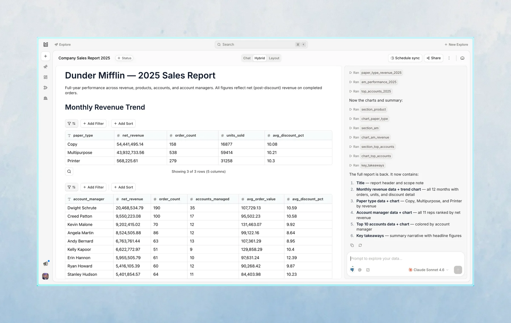The image size is (511, 323).
Task: Click the avg_order_value column header
Action: (261, 199)
